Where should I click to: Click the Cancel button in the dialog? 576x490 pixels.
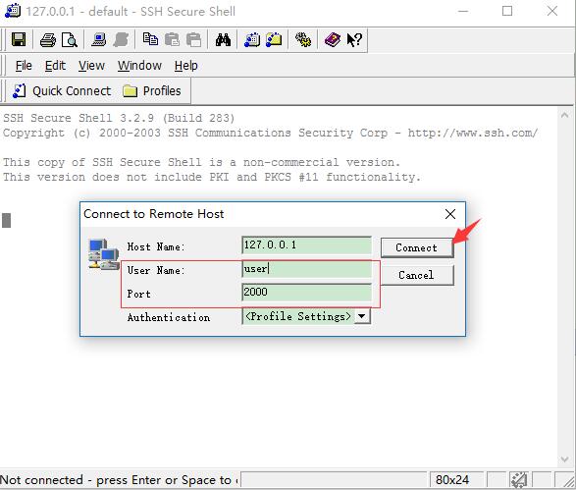(x=417, y=275)
